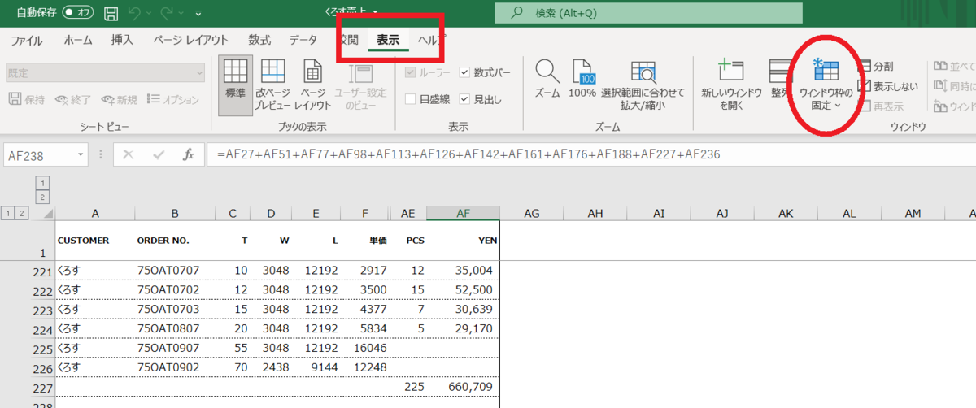Click the 終了 sheet view button
The height and width of the screenshot is (408, 976).
click(x=73, y=99)
